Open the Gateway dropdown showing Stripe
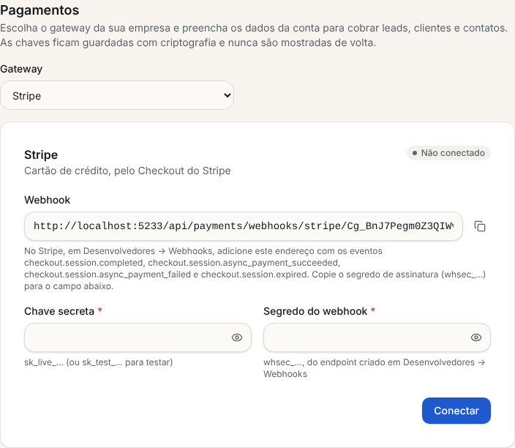 pyautogui.click(x=117, y=95)
